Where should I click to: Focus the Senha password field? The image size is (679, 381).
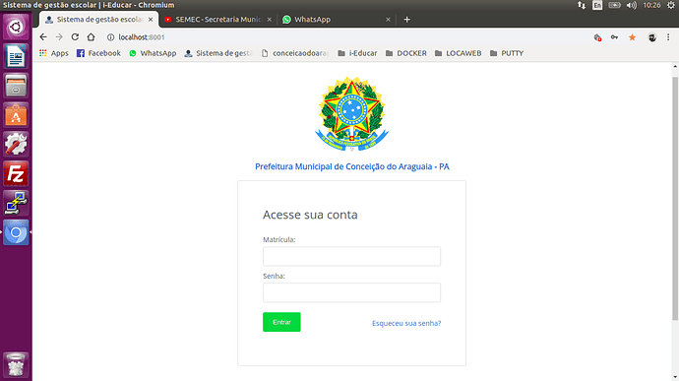point(351,292)
